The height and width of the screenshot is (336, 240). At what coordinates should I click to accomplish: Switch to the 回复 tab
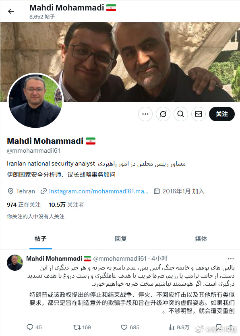point(121,239)
